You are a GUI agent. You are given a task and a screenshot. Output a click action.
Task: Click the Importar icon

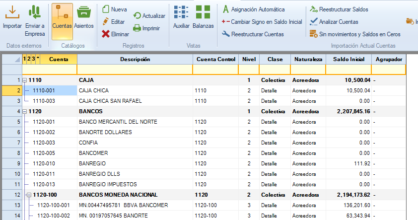click(x=12, y=12)
